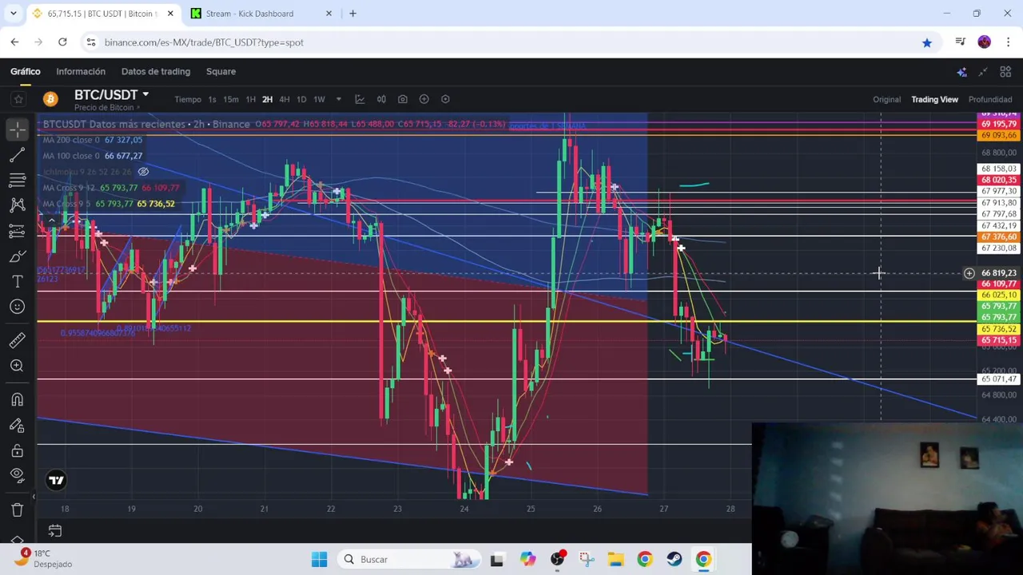Select the 1D time interval
This screenshot has height=575, width=1023.
301,99
